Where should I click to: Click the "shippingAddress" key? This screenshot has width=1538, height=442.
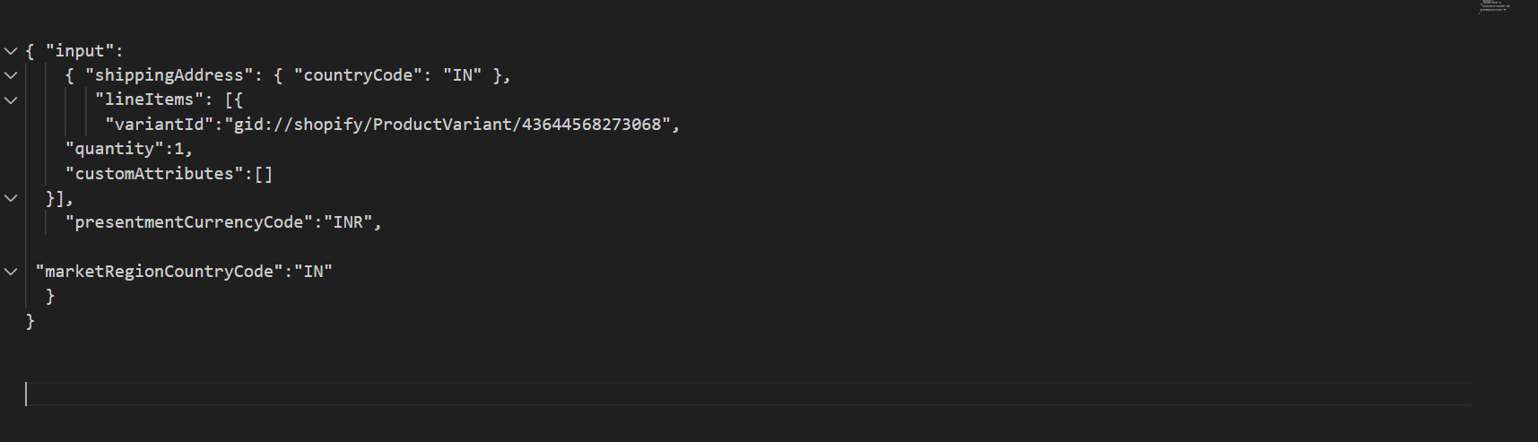pos(169,75)
